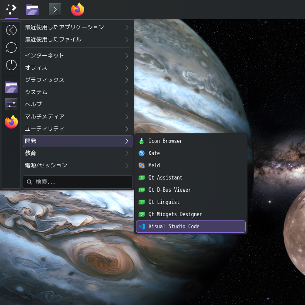305x305 pixels.
Task: Expand arrow beside 教育
Action: (x=127, y=153)
